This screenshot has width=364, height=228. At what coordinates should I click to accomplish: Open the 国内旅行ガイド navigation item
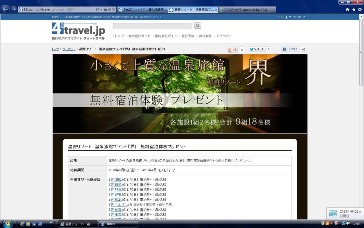pos(166,36)
